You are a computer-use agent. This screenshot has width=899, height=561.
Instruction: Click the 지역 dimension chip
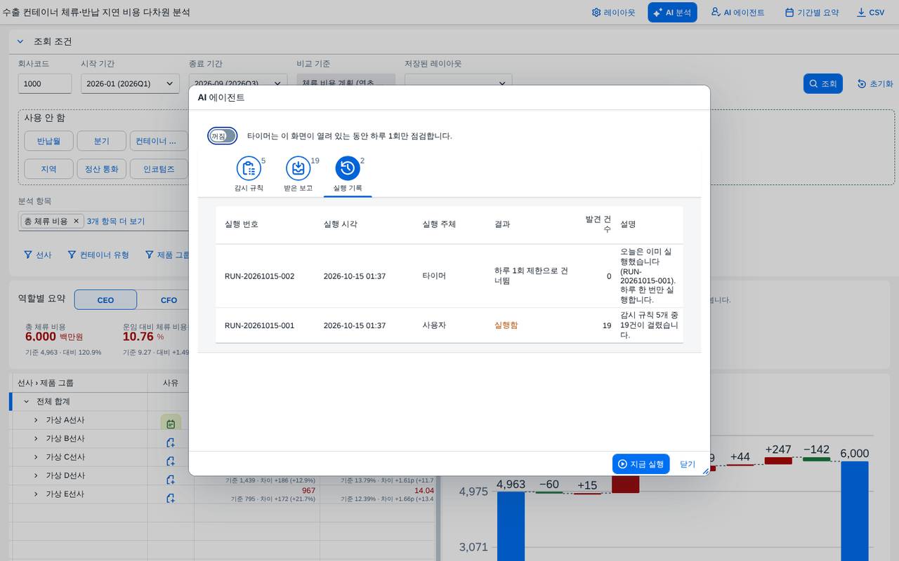49,169
